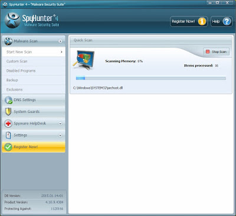The height and width of the screenshot is (216, 236).
Task: Click the DNS Settings globe icon
Action: point(8,100)
